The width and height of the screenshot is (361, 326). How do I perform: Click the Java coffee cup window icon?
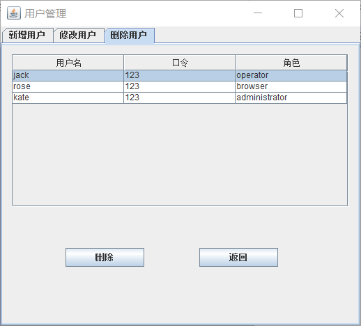click(x=14, y=13)
